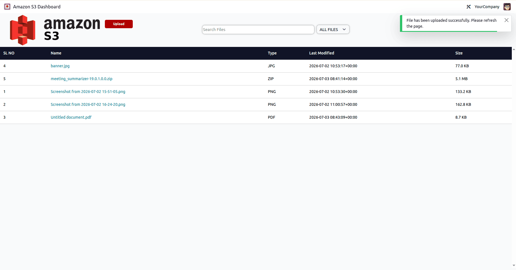Open the Untitled document.pdf link
This screenshot has width=516, height=270.
point(71,117)
